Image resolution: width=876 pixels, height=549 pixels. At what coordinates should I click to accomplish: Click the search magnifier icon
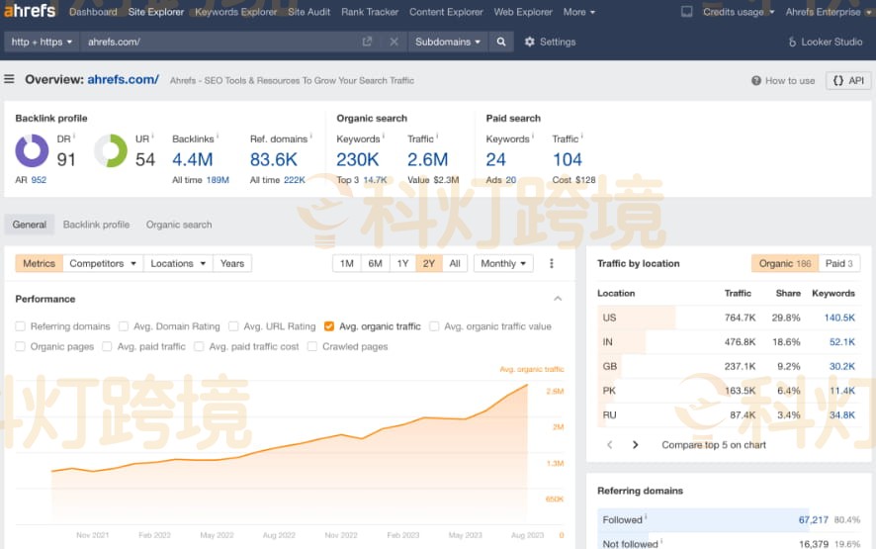[x=501, y=43]
